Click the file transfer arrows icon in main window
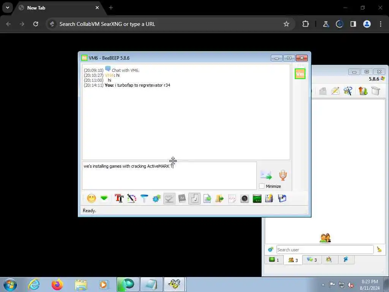Screen dimensions: 389x292 (x=363, y=91)
